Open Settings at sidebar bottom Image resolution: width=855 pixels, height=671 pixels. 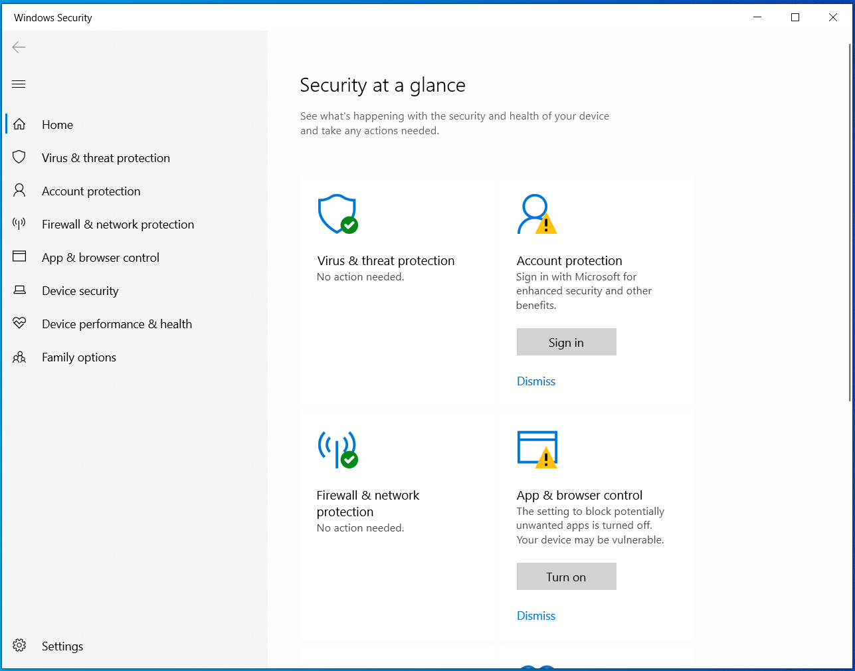pyautogui.click(x=136, y=646)
